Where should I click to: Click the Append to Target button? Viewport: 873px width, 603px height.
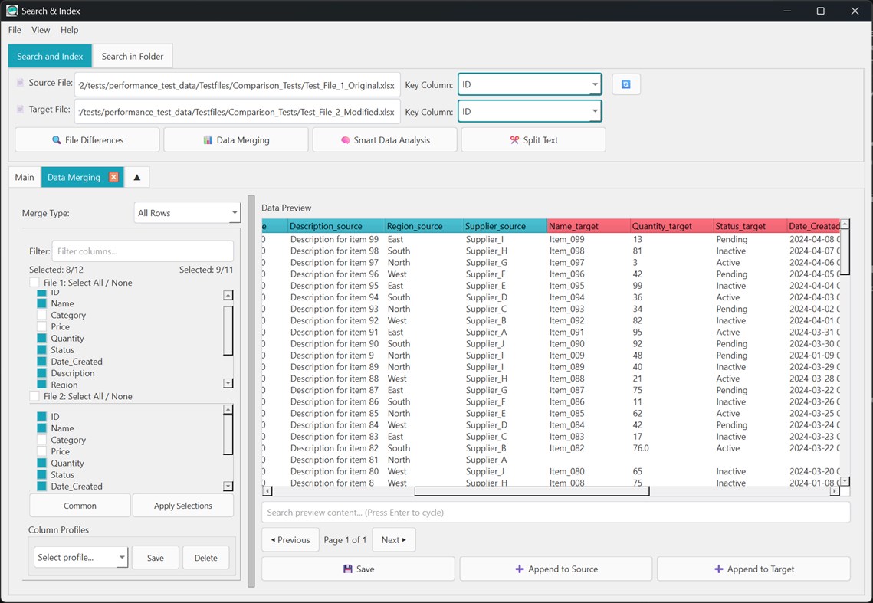[753, 568]
